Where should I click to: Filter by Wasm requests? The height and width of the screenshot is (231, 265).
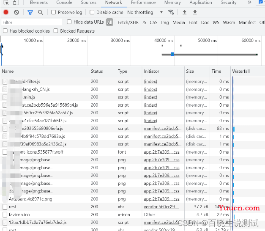pyautogui.click(x=229, y=22)
